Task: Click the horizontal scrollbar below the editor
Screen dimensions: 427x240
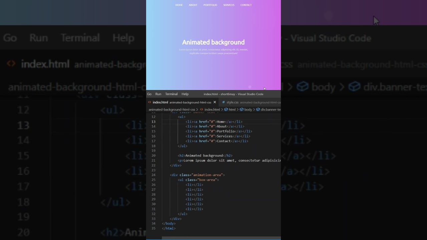Action: click(x=221, y=238)
